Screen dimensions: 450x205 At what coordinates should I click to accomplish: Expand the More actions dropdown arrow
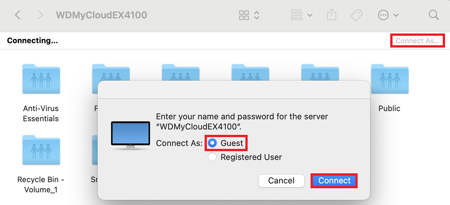coord(397,15)
